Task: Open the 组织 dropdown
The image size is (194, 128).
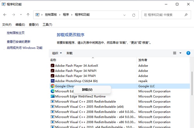Action: click(x=57, y=53)
